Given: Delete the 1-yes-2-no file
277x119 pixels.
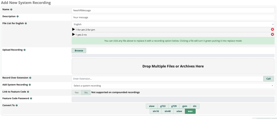Looking at the screenshot, I should point(272,34).
